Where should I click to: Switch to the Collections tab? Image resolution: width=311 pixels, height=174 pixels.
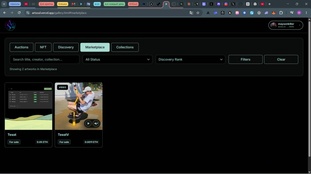(x=125, y=47)
